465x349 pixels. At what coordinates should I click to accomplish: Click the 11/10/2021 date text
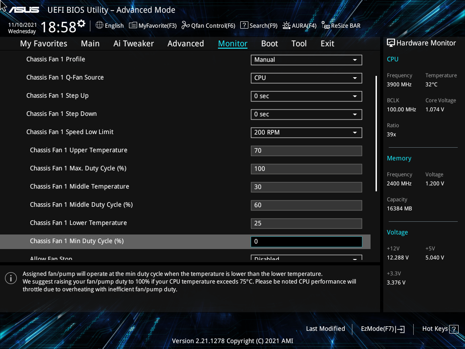click(x=23, y=25)
